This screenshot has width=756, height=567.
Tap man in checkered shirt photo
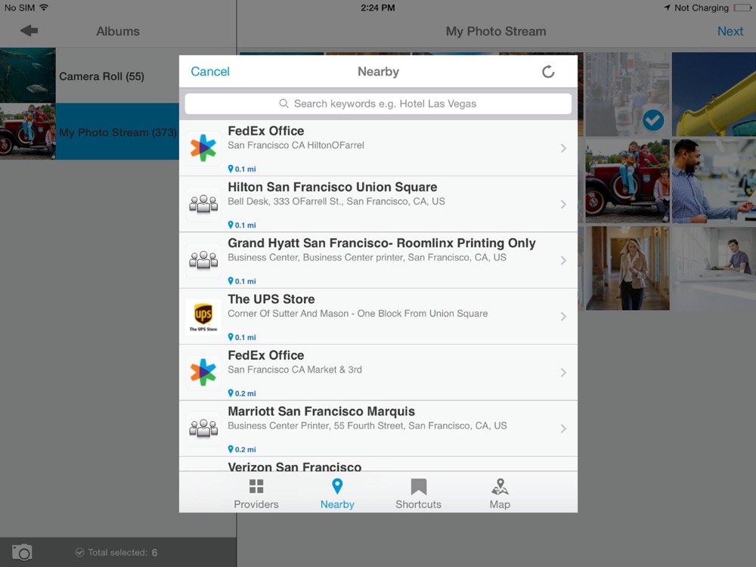click(x=714, y=181)
